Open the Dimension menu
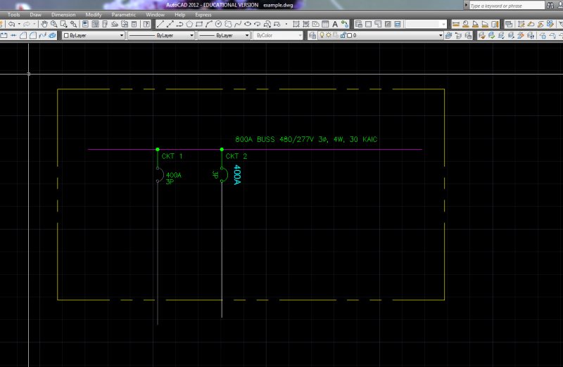 [63, 14]
